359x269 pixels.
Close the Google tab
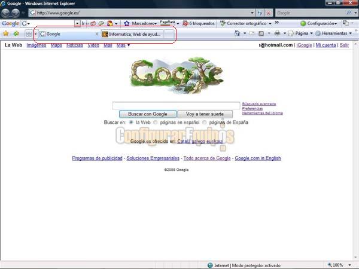coord(96,34)
